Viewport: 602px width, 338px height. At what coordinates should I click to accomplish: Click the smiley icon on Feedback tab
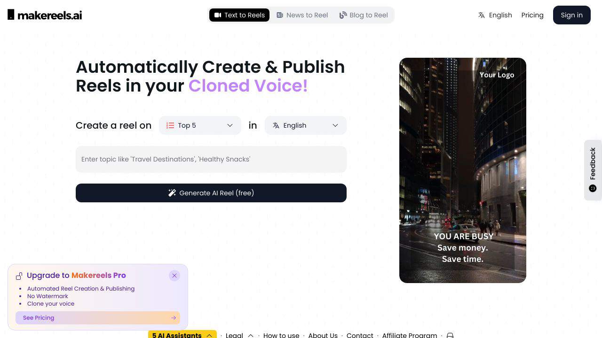593,188
